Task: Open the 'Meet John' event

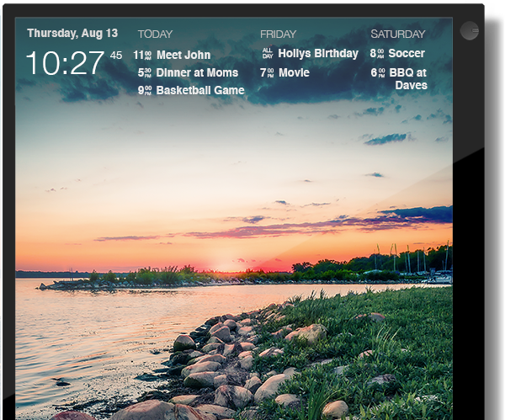Action: click(183, 55)
